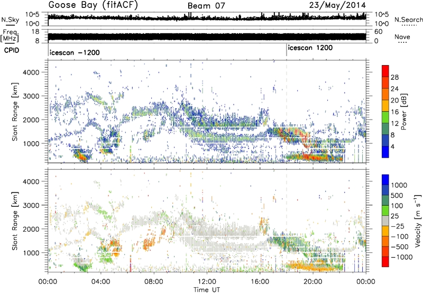Click the '500' label on Velocity colorbar

point(397,195)
